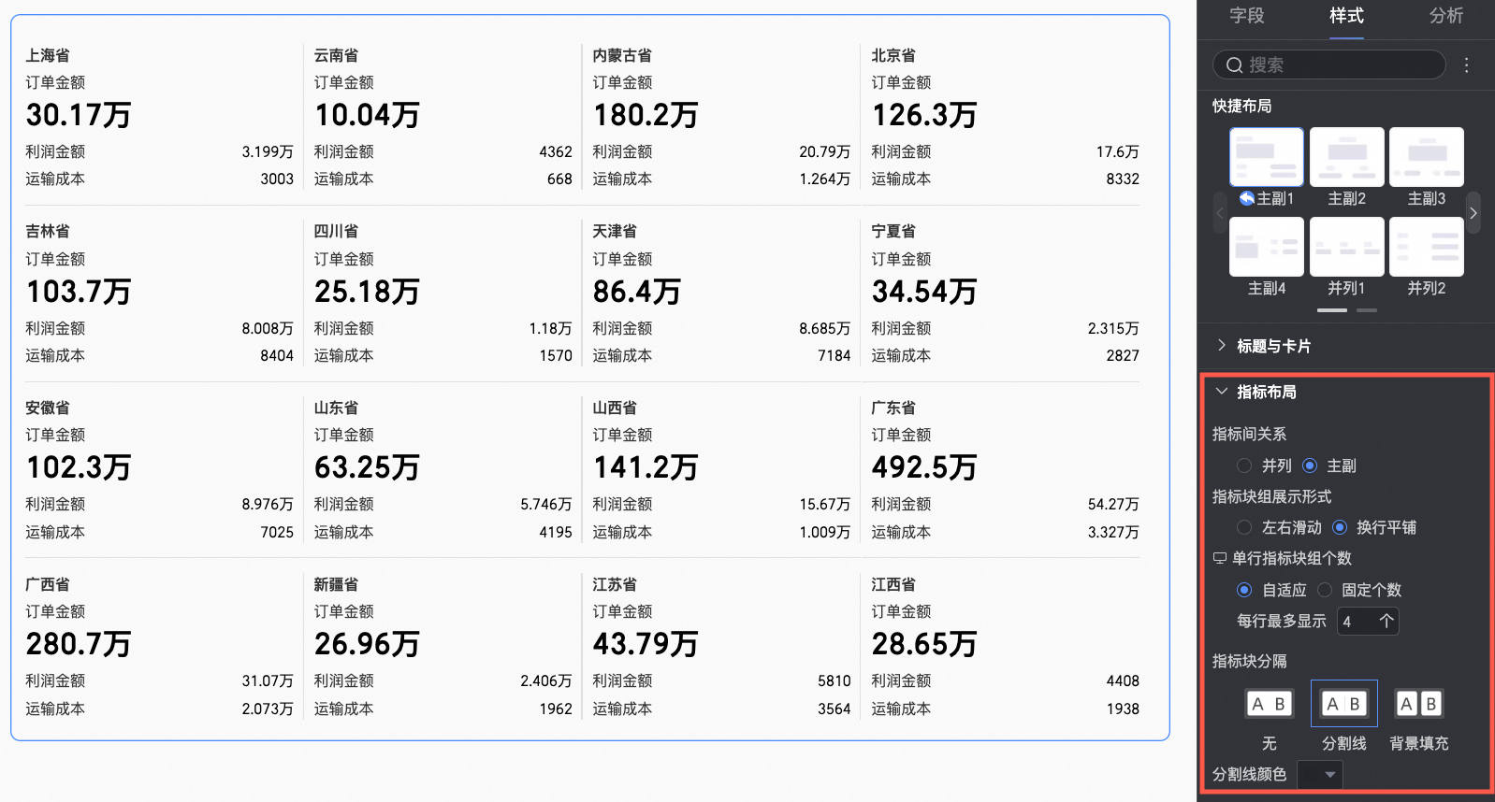
Task: Pick the 主副3 layout icon
Action: 1426,158
